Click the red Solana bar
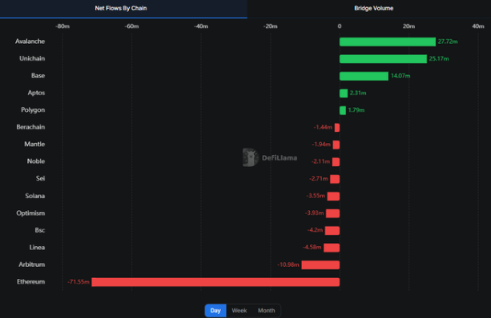This screenshot has height=318, width=491. (x=333, y=197)
